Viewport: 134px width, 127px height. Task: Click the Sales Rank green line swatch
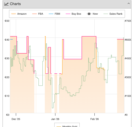click(106, 14)
